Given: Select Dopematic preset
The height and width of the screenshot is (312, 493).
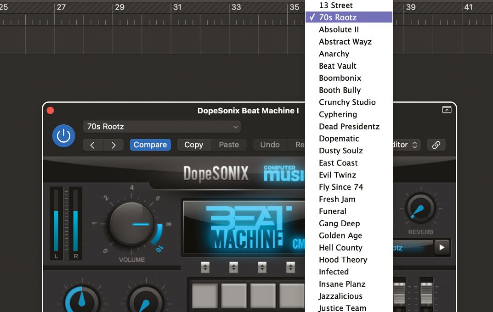Looking at the screenshot, I should (349, 139).
